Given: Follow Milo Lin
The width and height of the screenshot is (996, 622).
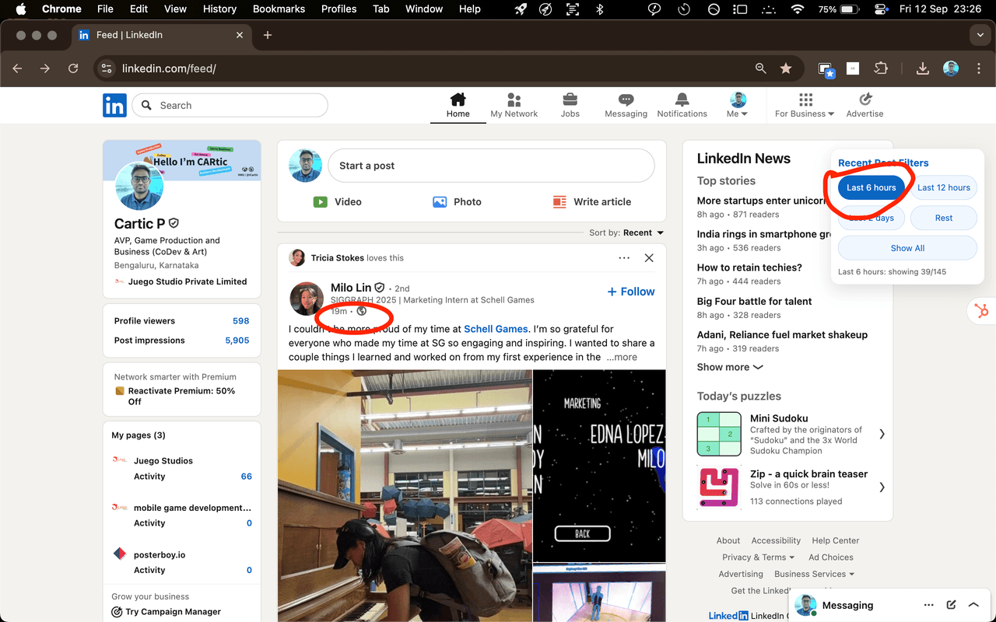Looking at the screenshot, I should [631, 292].
